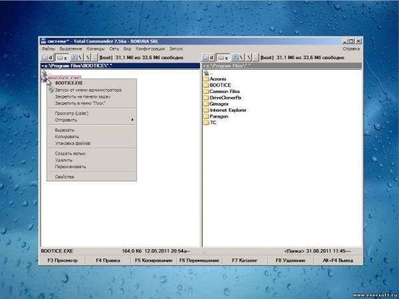Screen dimensions: 399x299
Task: Click the F6 Перемещение button
Action: coord(199,260)
